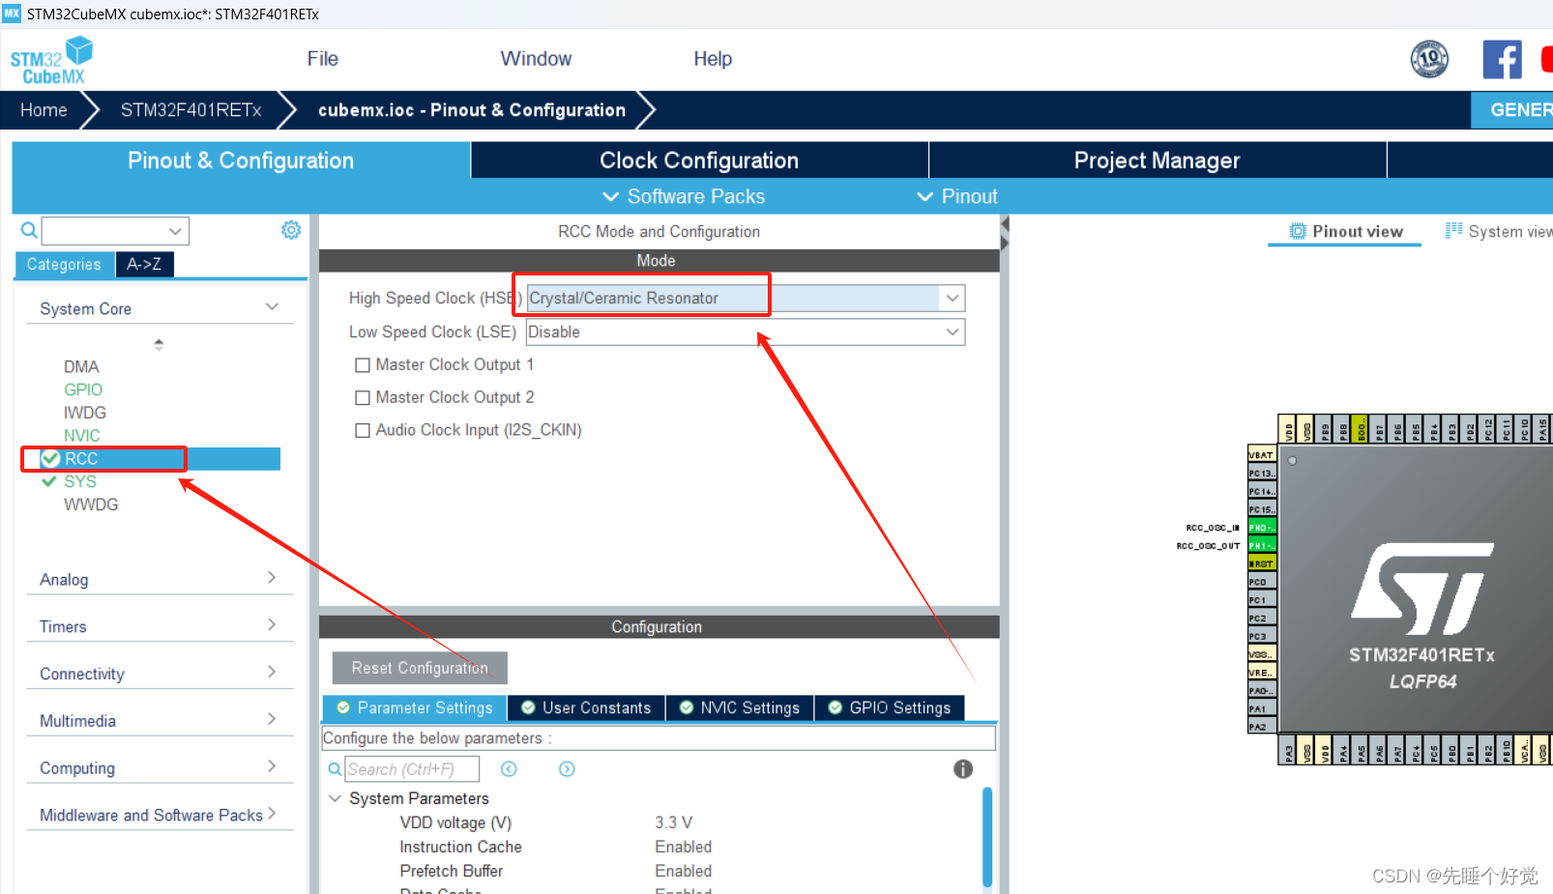Select the PA5 pin on the chip bottom
The image size is (1553, 894).
click(1361, 750)
